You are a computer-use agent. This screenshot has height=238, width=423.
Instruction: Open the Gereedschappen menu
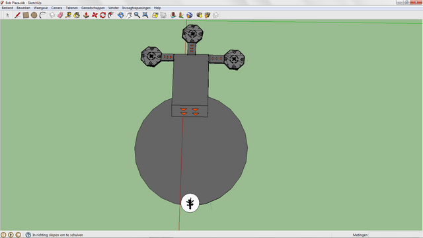pos(93,8)
